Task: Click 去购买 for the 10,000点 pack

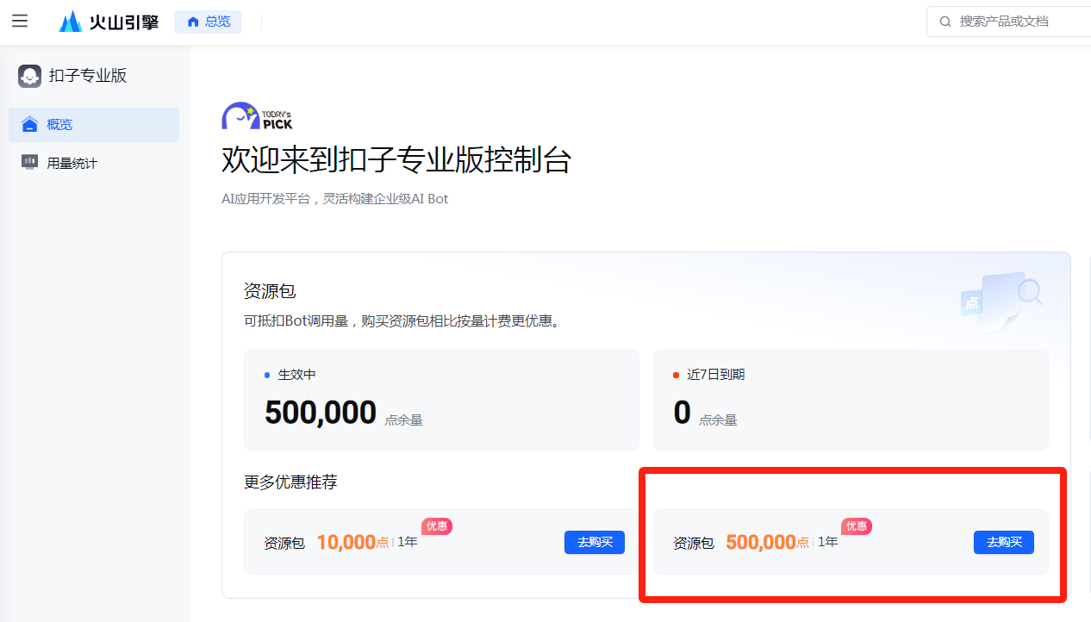Action: click(595, 543)
